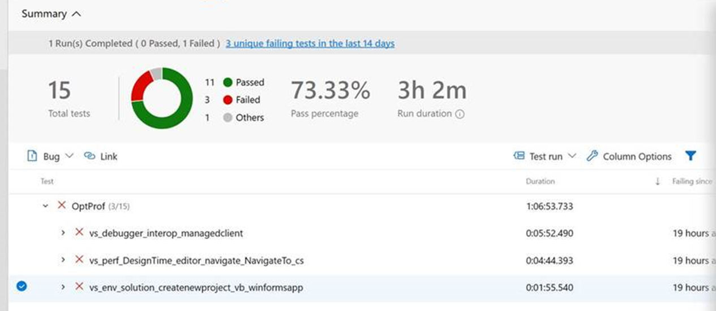716x311 pixels.
Task: Open vs_env_solution_createnewproject_vb_winformsapp test
Action: (x=196, y=288)
